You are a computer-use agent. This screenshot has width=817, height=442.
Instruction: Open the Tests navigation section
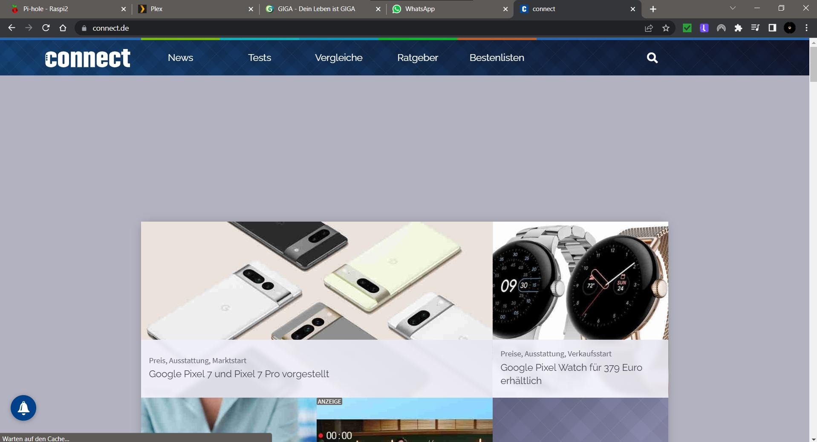point(260,58)
